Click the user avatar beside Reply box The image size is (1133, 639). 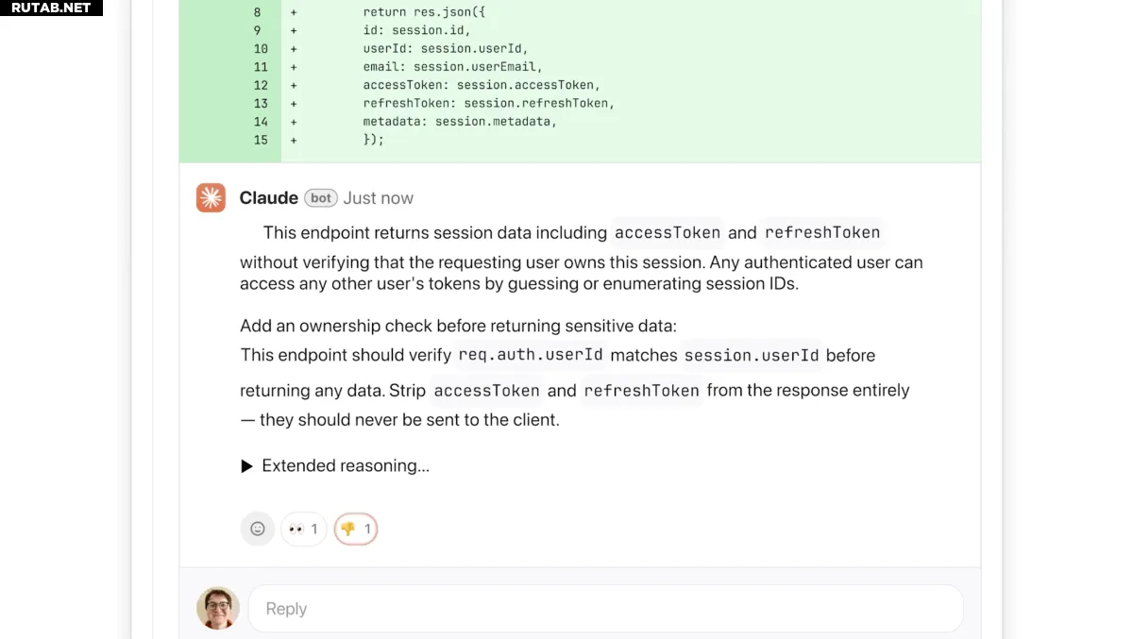coord(217,608)
